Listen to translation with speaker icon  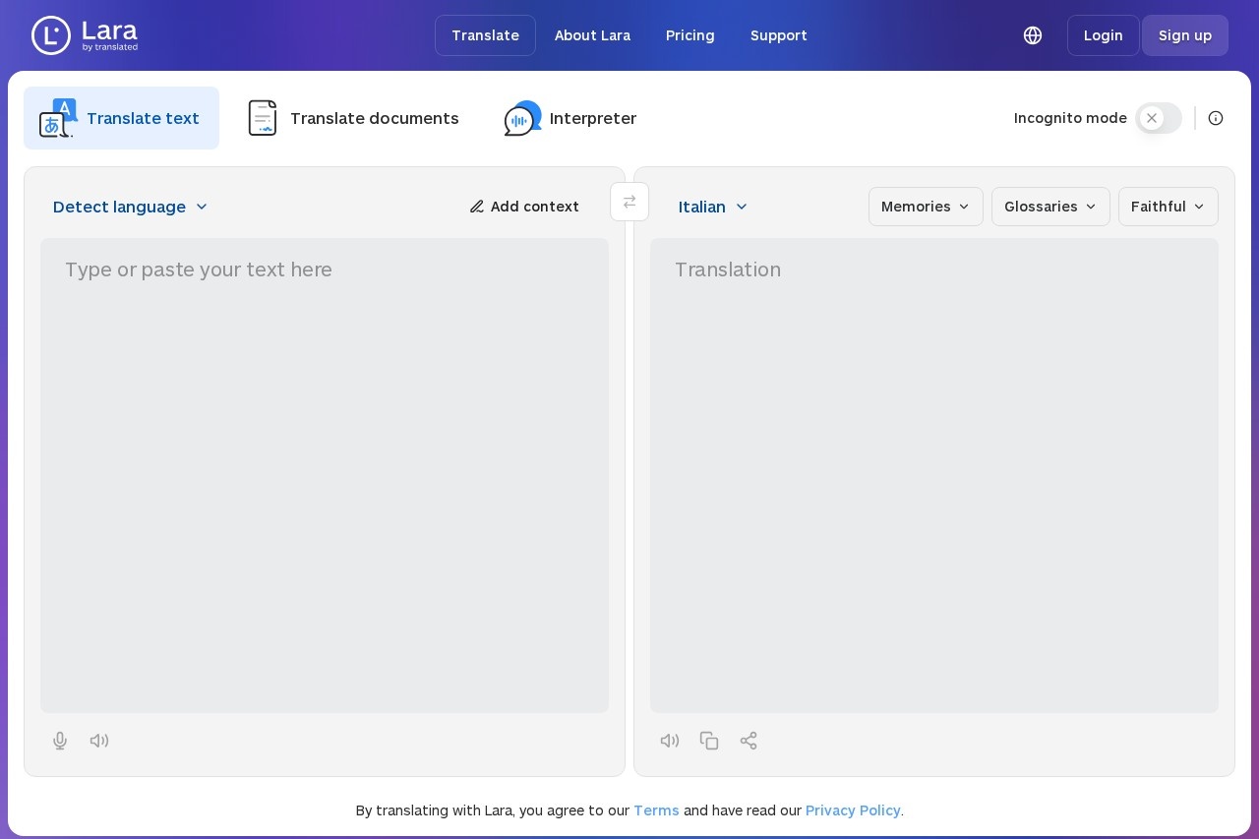(670, 741)
